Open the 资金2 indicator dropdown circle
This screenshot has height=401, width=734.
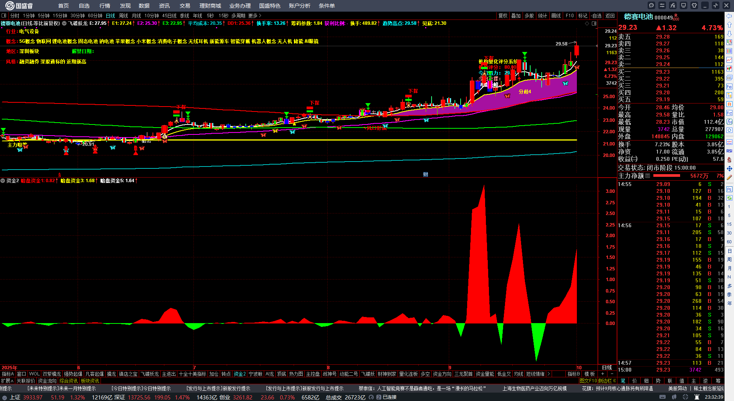pos(3,181)
